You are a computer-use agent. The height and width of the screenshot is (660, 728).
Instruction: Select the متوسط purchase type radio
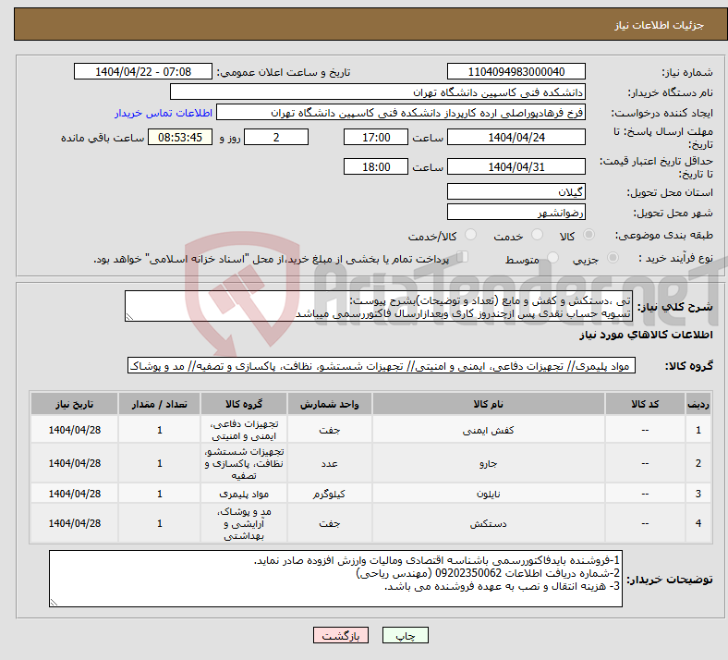(x=552, y=257)
